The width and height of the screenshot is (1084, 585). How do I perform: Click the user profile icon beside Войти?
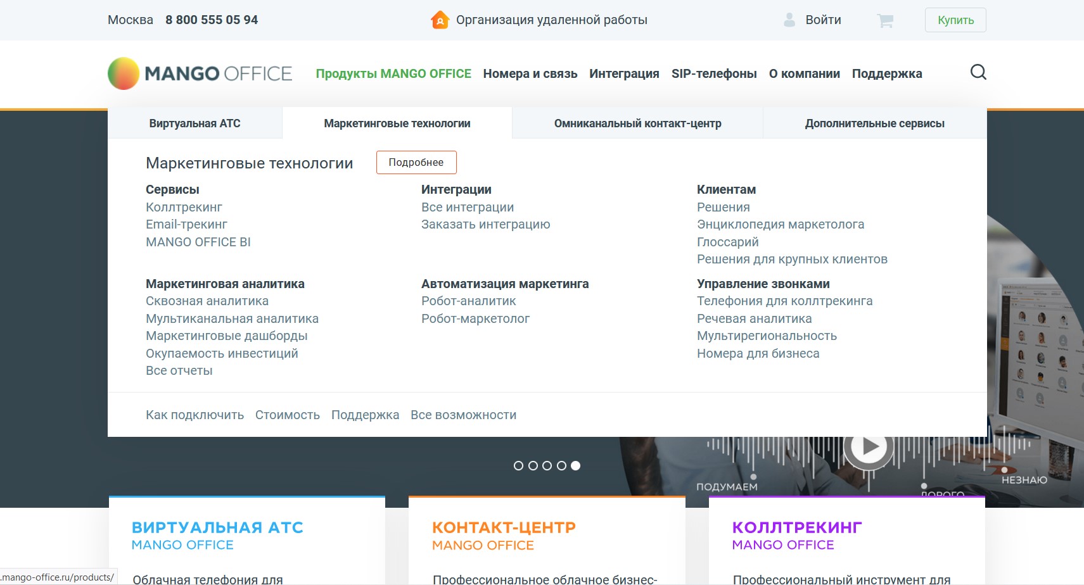(789, 20)
